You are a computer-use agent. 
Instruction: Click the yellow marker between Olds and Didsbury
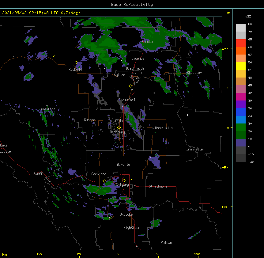(x=119, y=127)
